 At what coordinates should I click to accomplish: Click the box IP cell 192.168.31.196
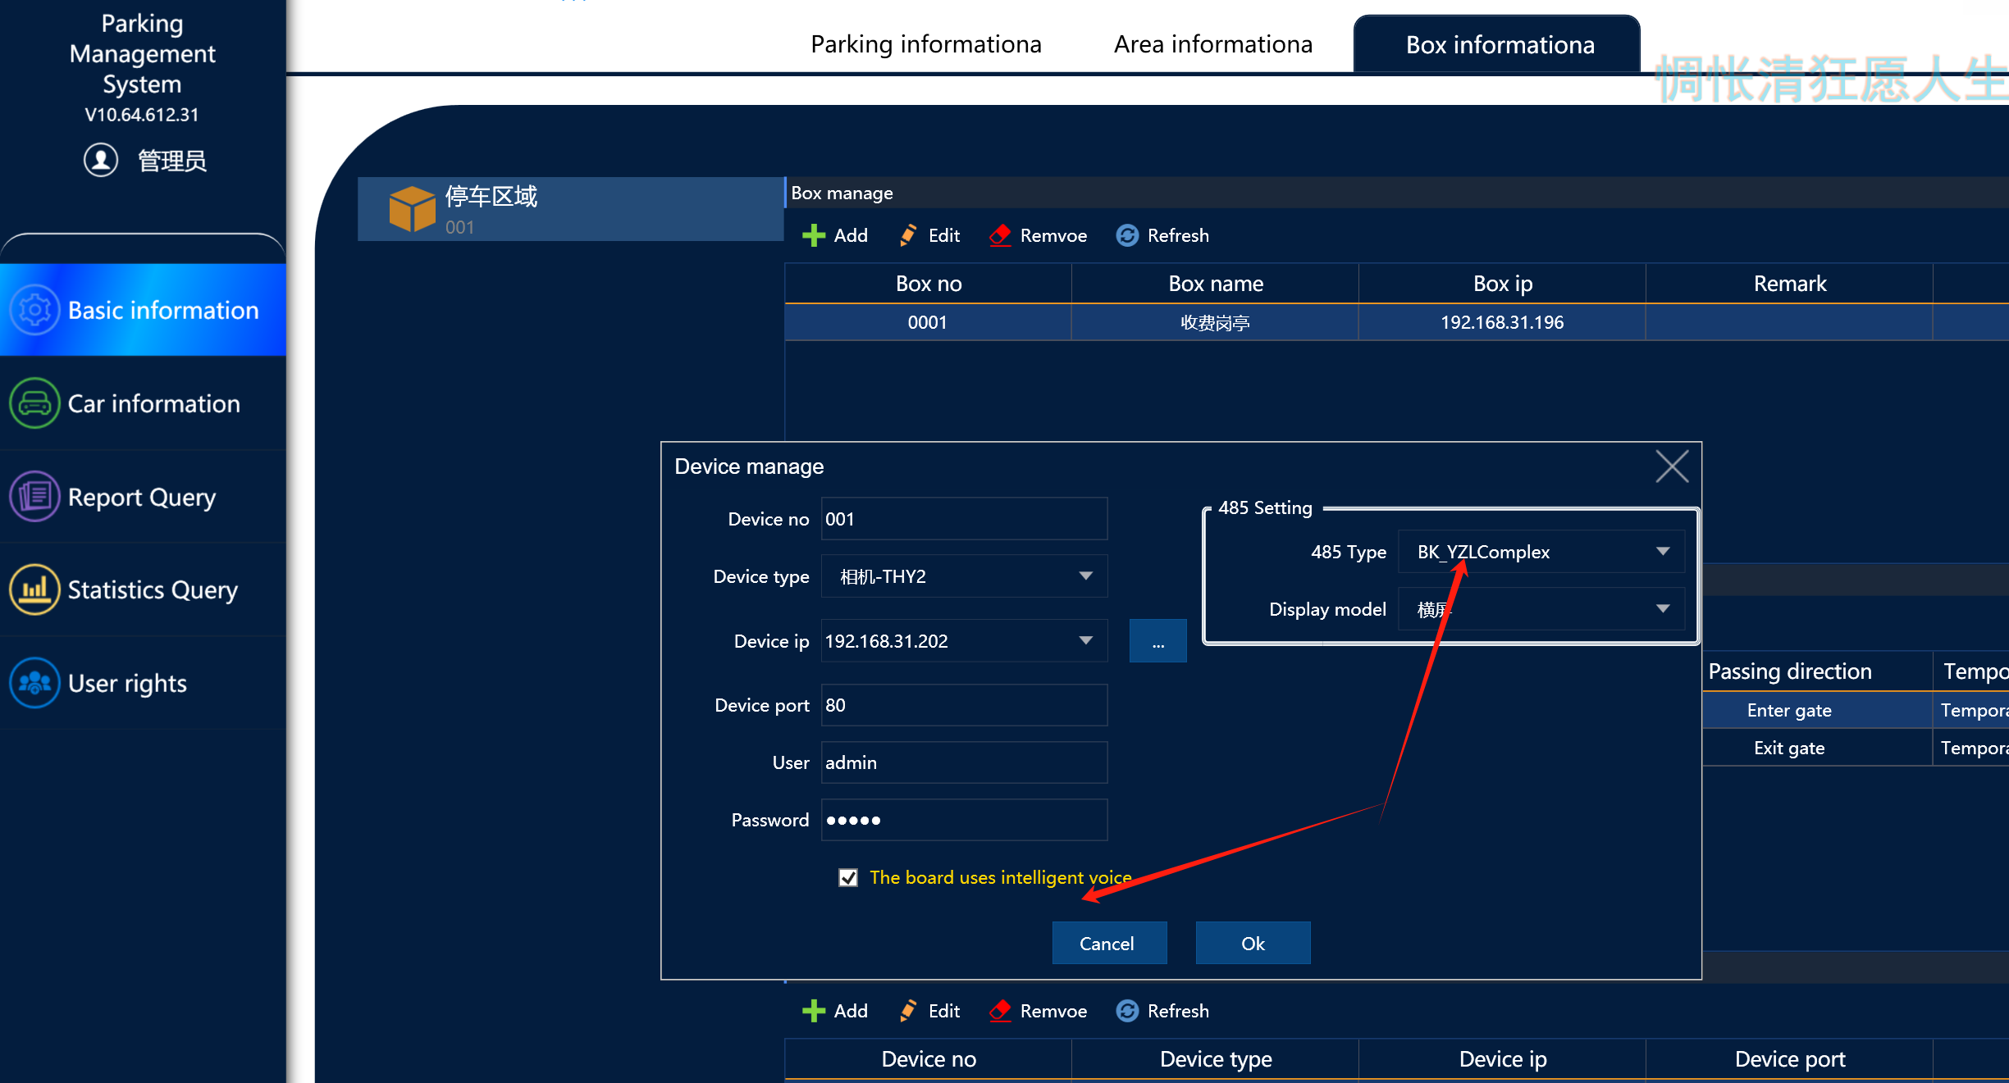pyautogui.click(x=1502, y=322)
